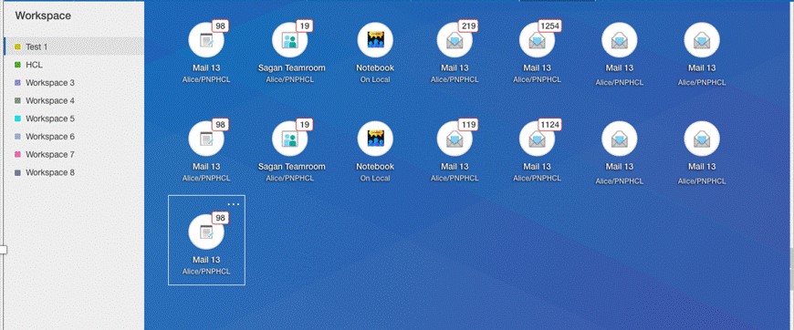The height and width of the screenshot is (330, 794).
Task: Open the Mail 13 icon with 1254 badge
Action: click(537, 40)
